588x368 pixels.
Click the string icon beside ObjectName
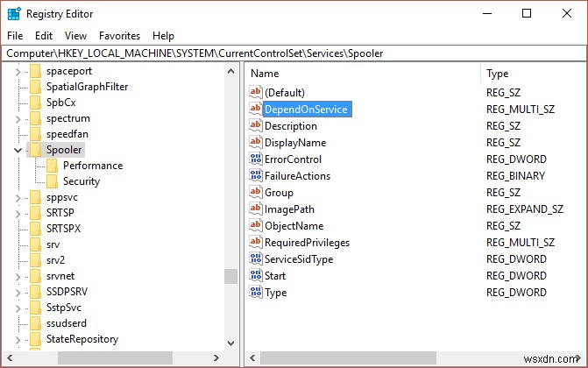pos(256,225)
